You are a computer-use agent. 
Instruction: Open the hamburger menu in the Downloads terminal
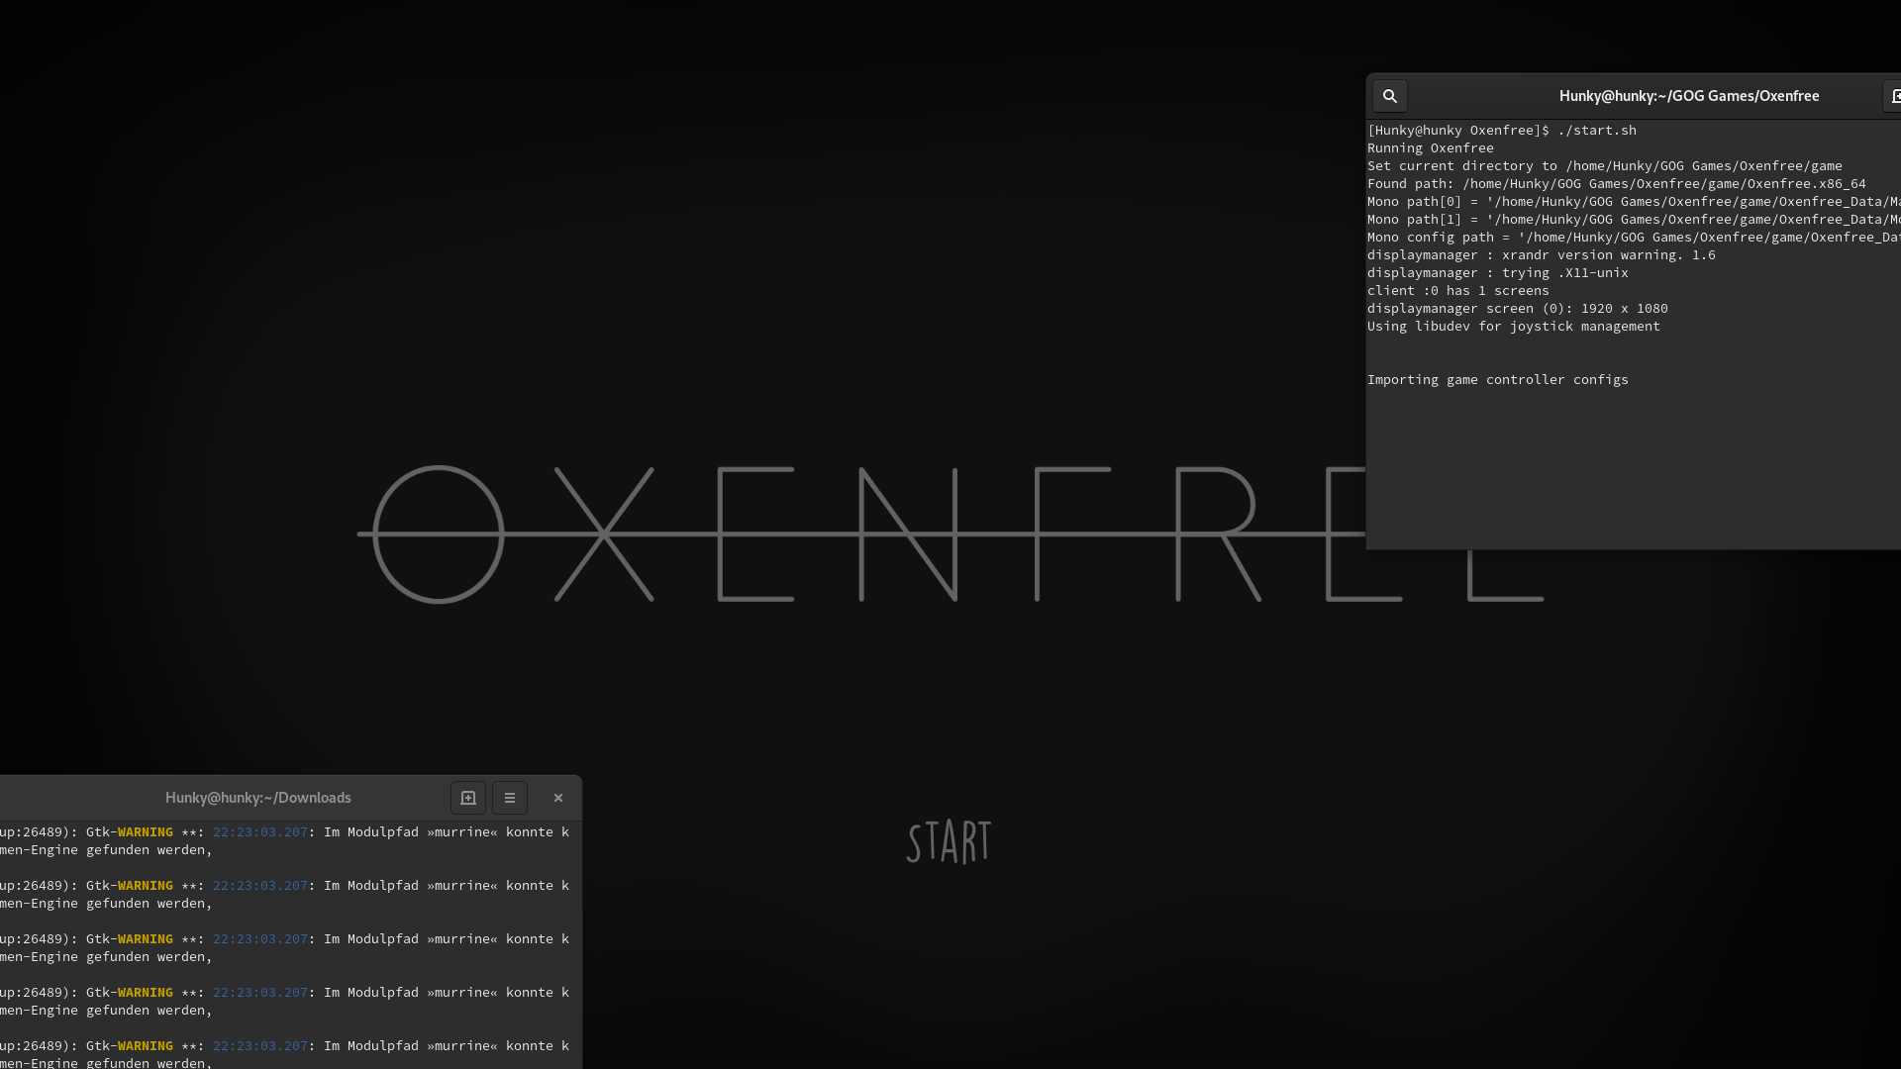click(x=510, y=798)
